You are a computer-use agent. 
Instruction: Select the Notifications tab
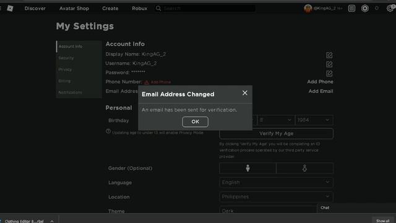[79, 92]
